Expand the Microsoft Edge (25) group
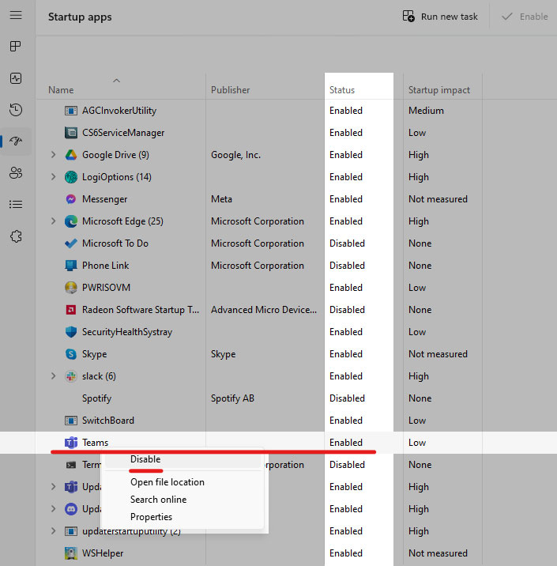Image resolution: width=557 pixels, height=566 pixels. (54, 221)
